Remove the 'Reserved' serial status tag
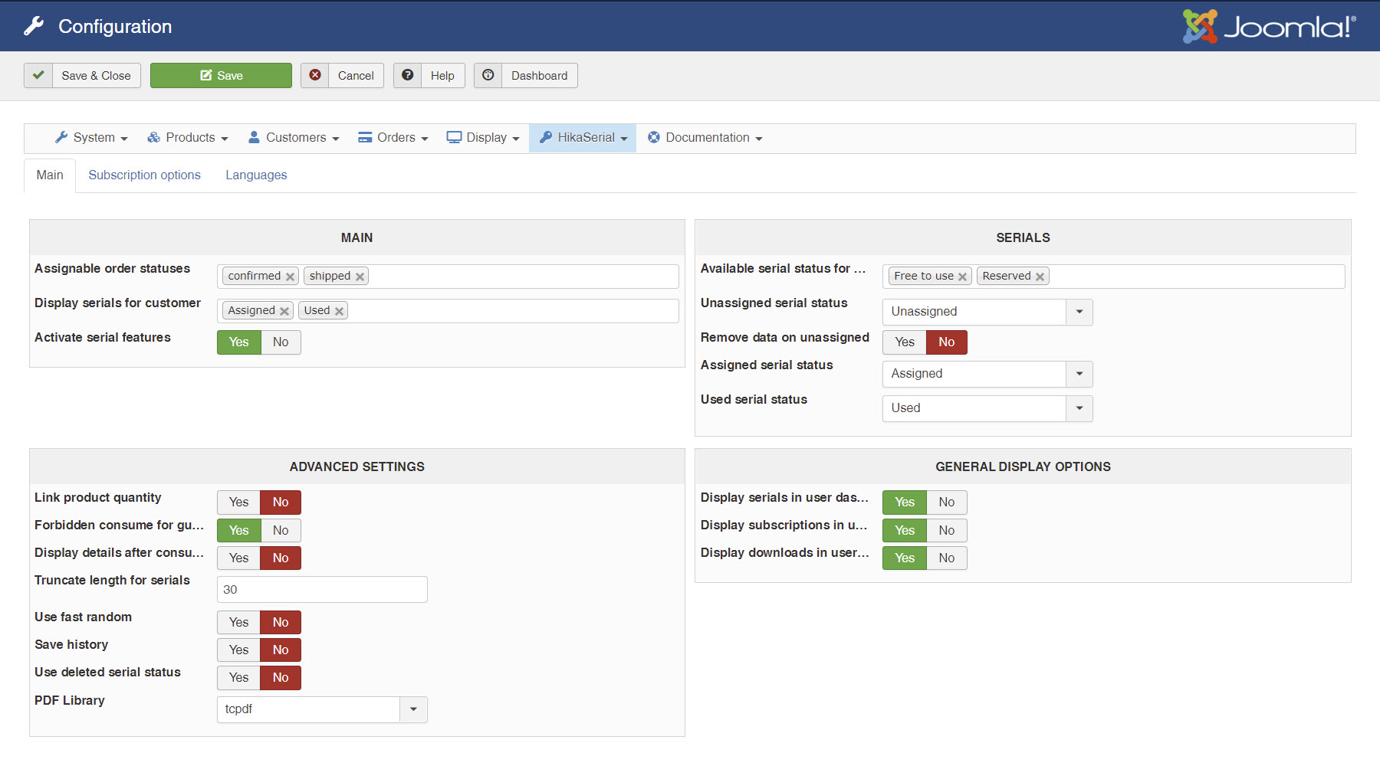Screen dimensions: 1380x766 (x=1040, y=277)
